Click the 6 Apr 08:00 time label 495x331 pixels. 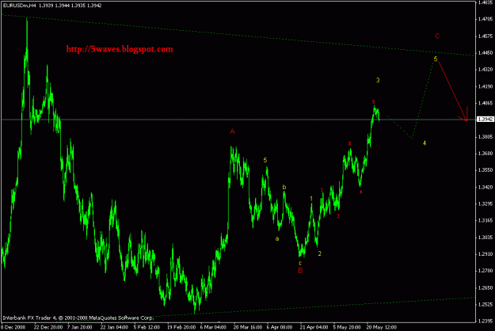pos(280,327)
